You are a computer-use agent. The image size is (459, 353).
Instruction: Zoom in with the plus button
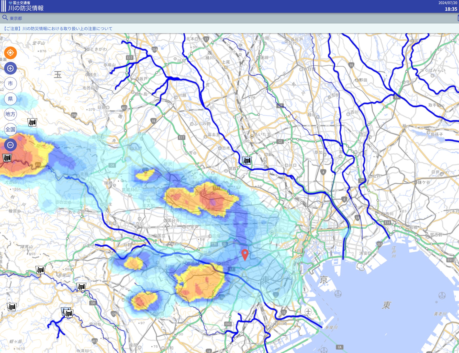tap(10, 68)
